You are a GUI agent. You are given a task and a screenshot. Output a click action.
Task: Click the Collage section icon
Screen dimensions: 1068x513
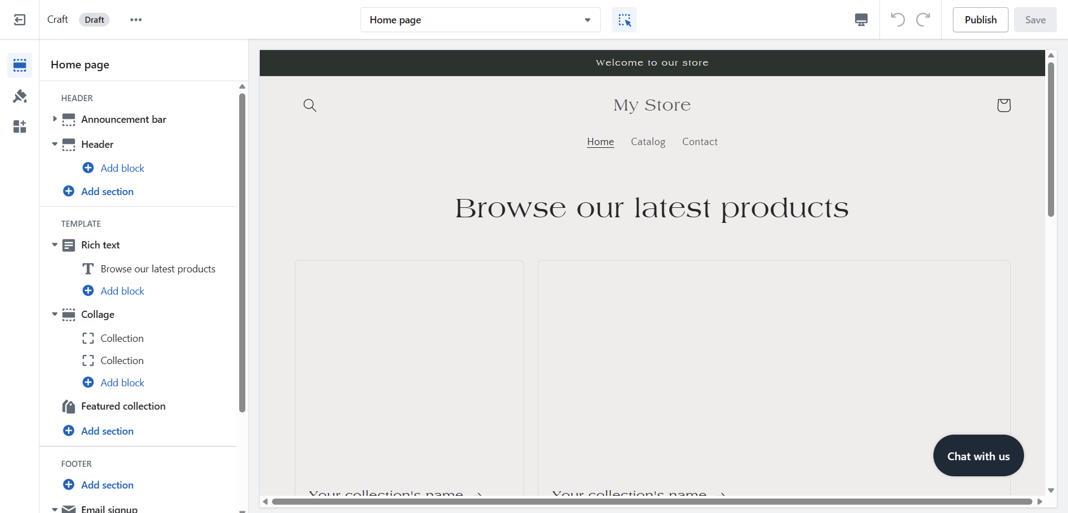pos(69,315)
